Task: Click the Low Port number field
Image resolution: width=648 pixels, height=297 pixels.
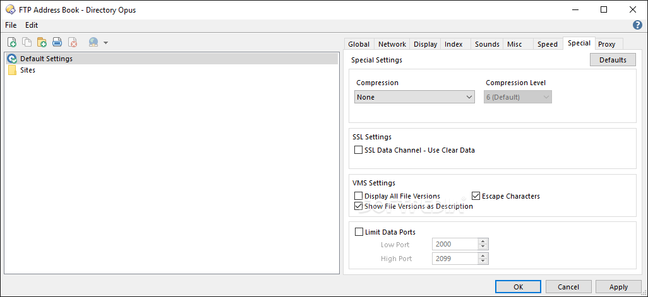Action: (x=455, y=244)
